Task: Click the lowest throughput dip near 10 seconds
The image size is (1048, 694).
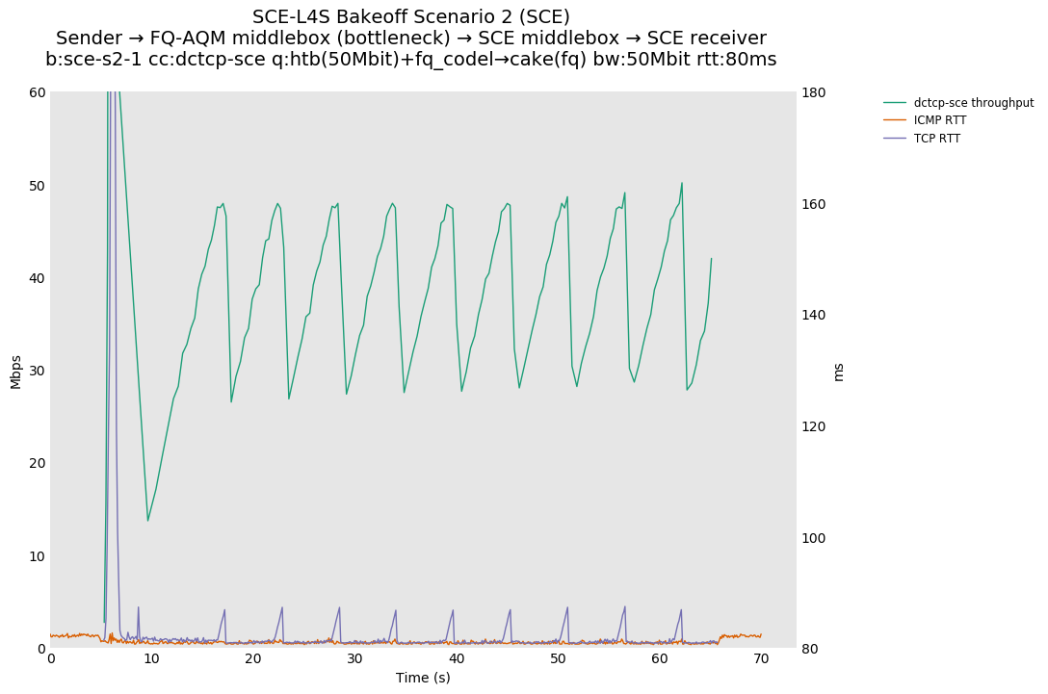Action: pyautogui.click(x=147, y=521)
